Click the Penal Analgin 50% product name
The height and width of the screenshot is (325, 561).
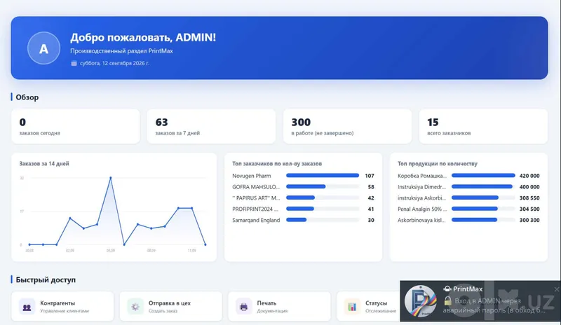coord(422,209)
